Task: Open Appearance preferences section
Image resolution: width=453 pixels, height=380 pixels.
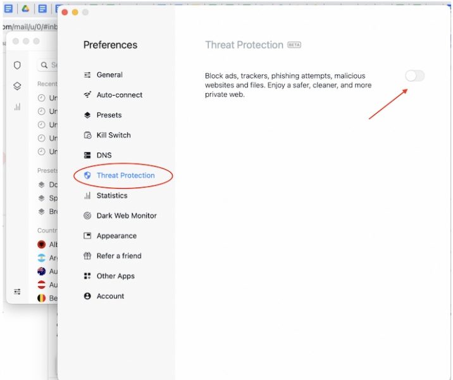Action: [110, 236]
